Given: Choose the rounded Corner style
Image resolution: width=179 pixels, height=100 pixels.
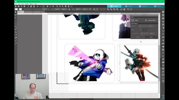Looking at the screenshot, I should [x=145, y=30].
